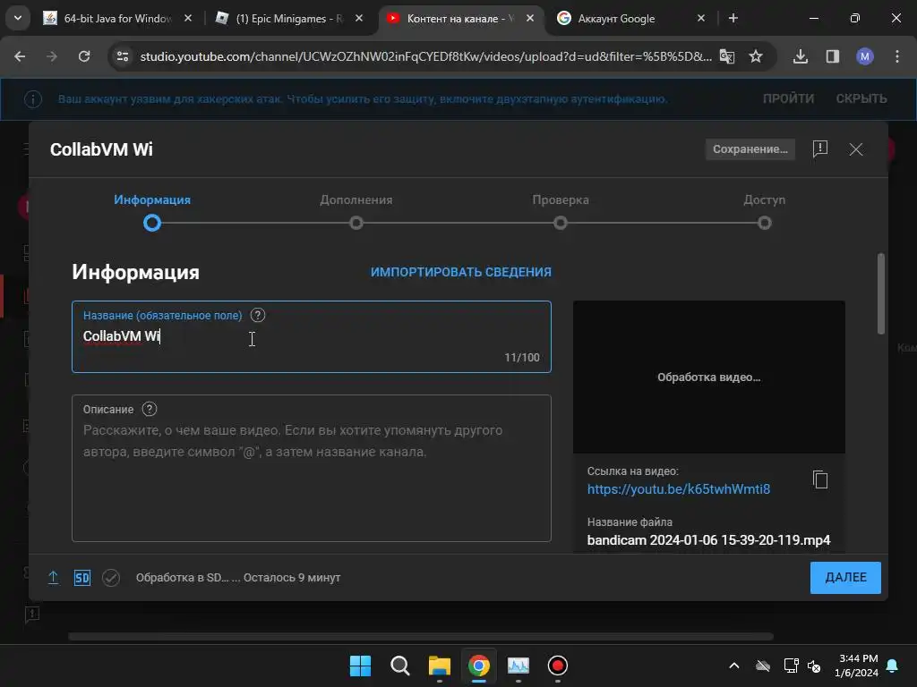Click the Chrome taskbar icon
The height and width of the screenshot is (687, 917).
[x=479, y=666]
